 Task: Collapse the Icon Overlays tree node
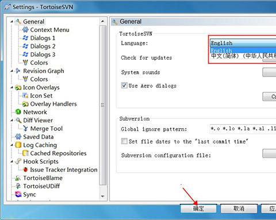[x=11, y=87]
